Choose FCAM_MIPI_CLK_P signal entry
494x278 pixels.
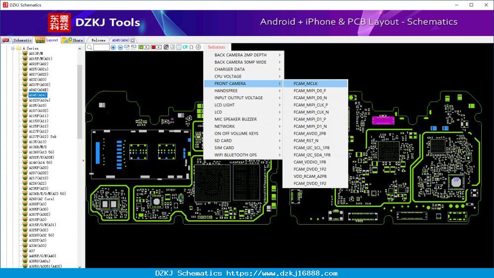(x=315, y=105)
